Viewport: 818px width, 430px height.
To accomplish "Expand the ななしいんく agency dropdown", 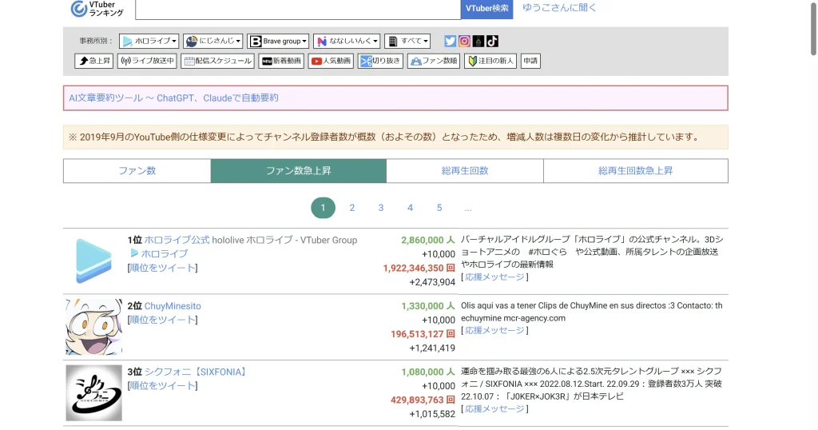I will [x=347, y=42].
